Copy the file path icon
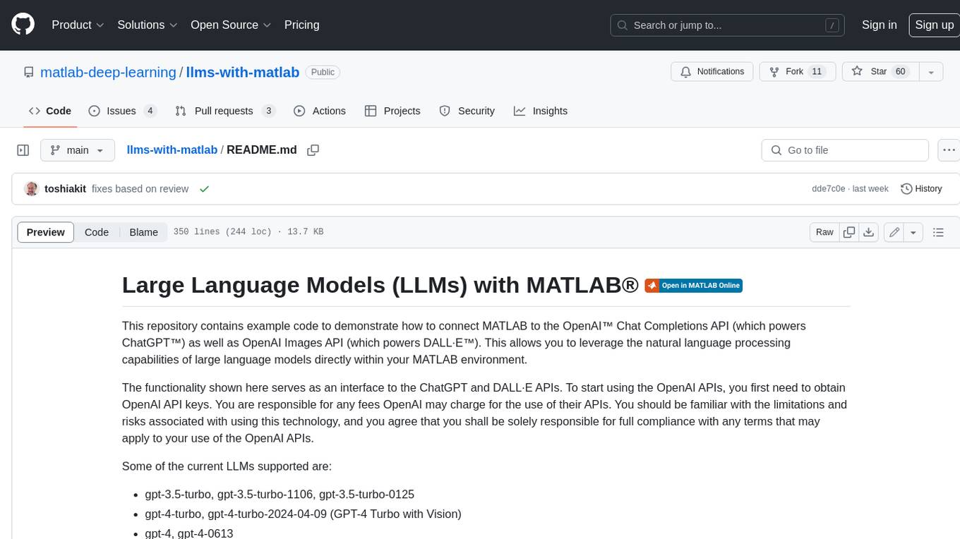 point(313,150)
